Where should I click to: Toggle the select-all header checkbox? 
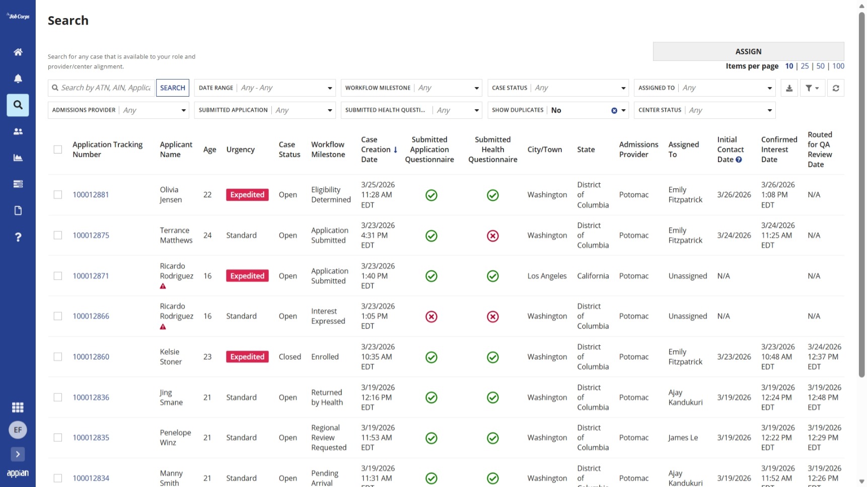click(58, 149)
